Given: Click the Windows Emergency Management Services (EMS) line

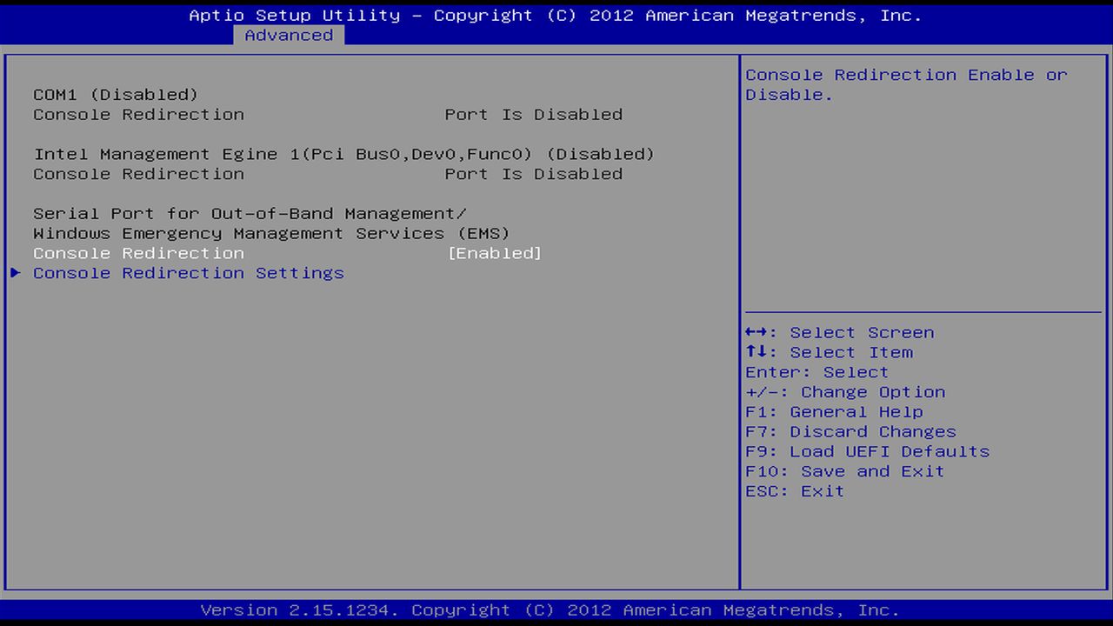Looking at the screenshot, I should click(272, 233).
